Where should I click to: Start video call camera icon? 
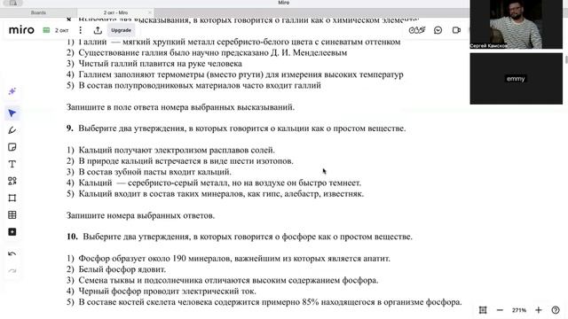pos(456,30)
